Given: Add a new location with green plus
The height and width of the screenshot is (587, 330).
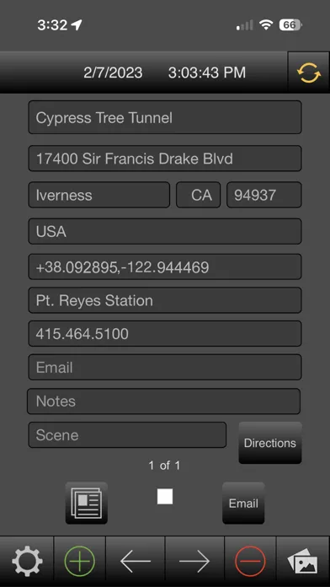Looking at the screenshot, I should click(x=80, y=561).
